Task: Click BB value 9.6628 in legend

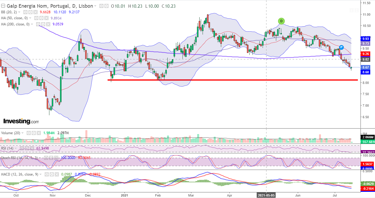Action: click(x=45, y=12)
